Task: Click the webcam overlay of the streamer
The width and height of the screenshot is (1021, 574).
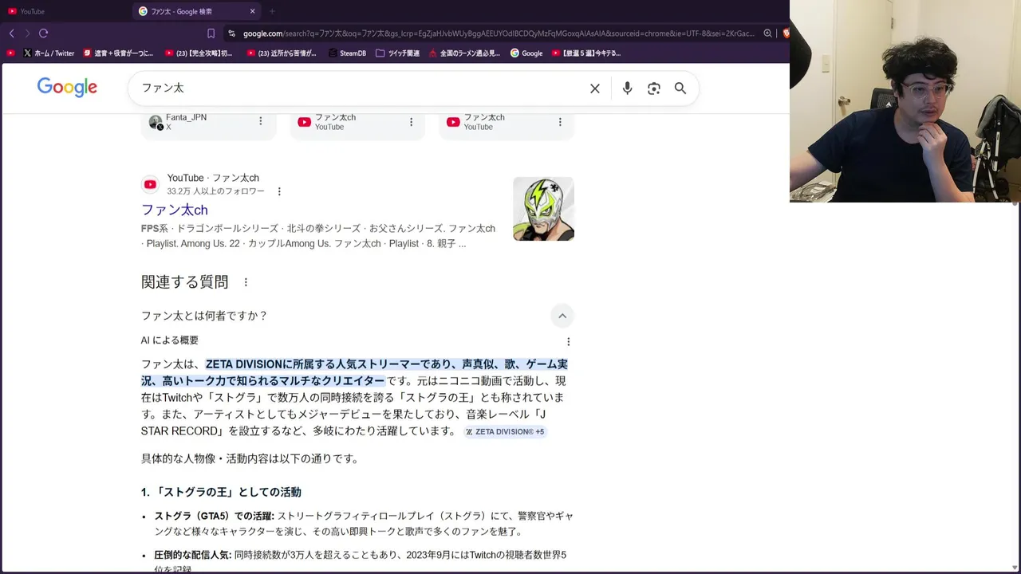Action: [x=905, y=101]
